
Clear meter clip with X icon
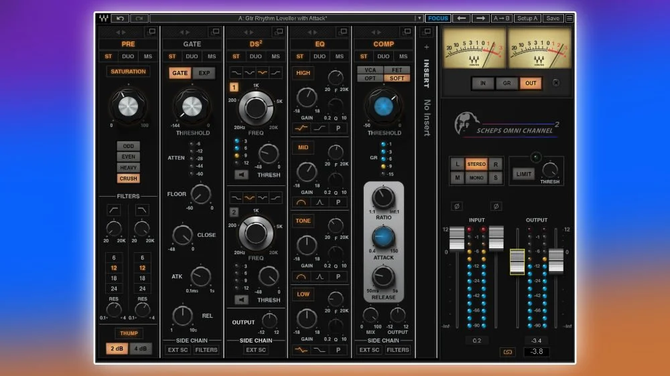coord(555,83)
